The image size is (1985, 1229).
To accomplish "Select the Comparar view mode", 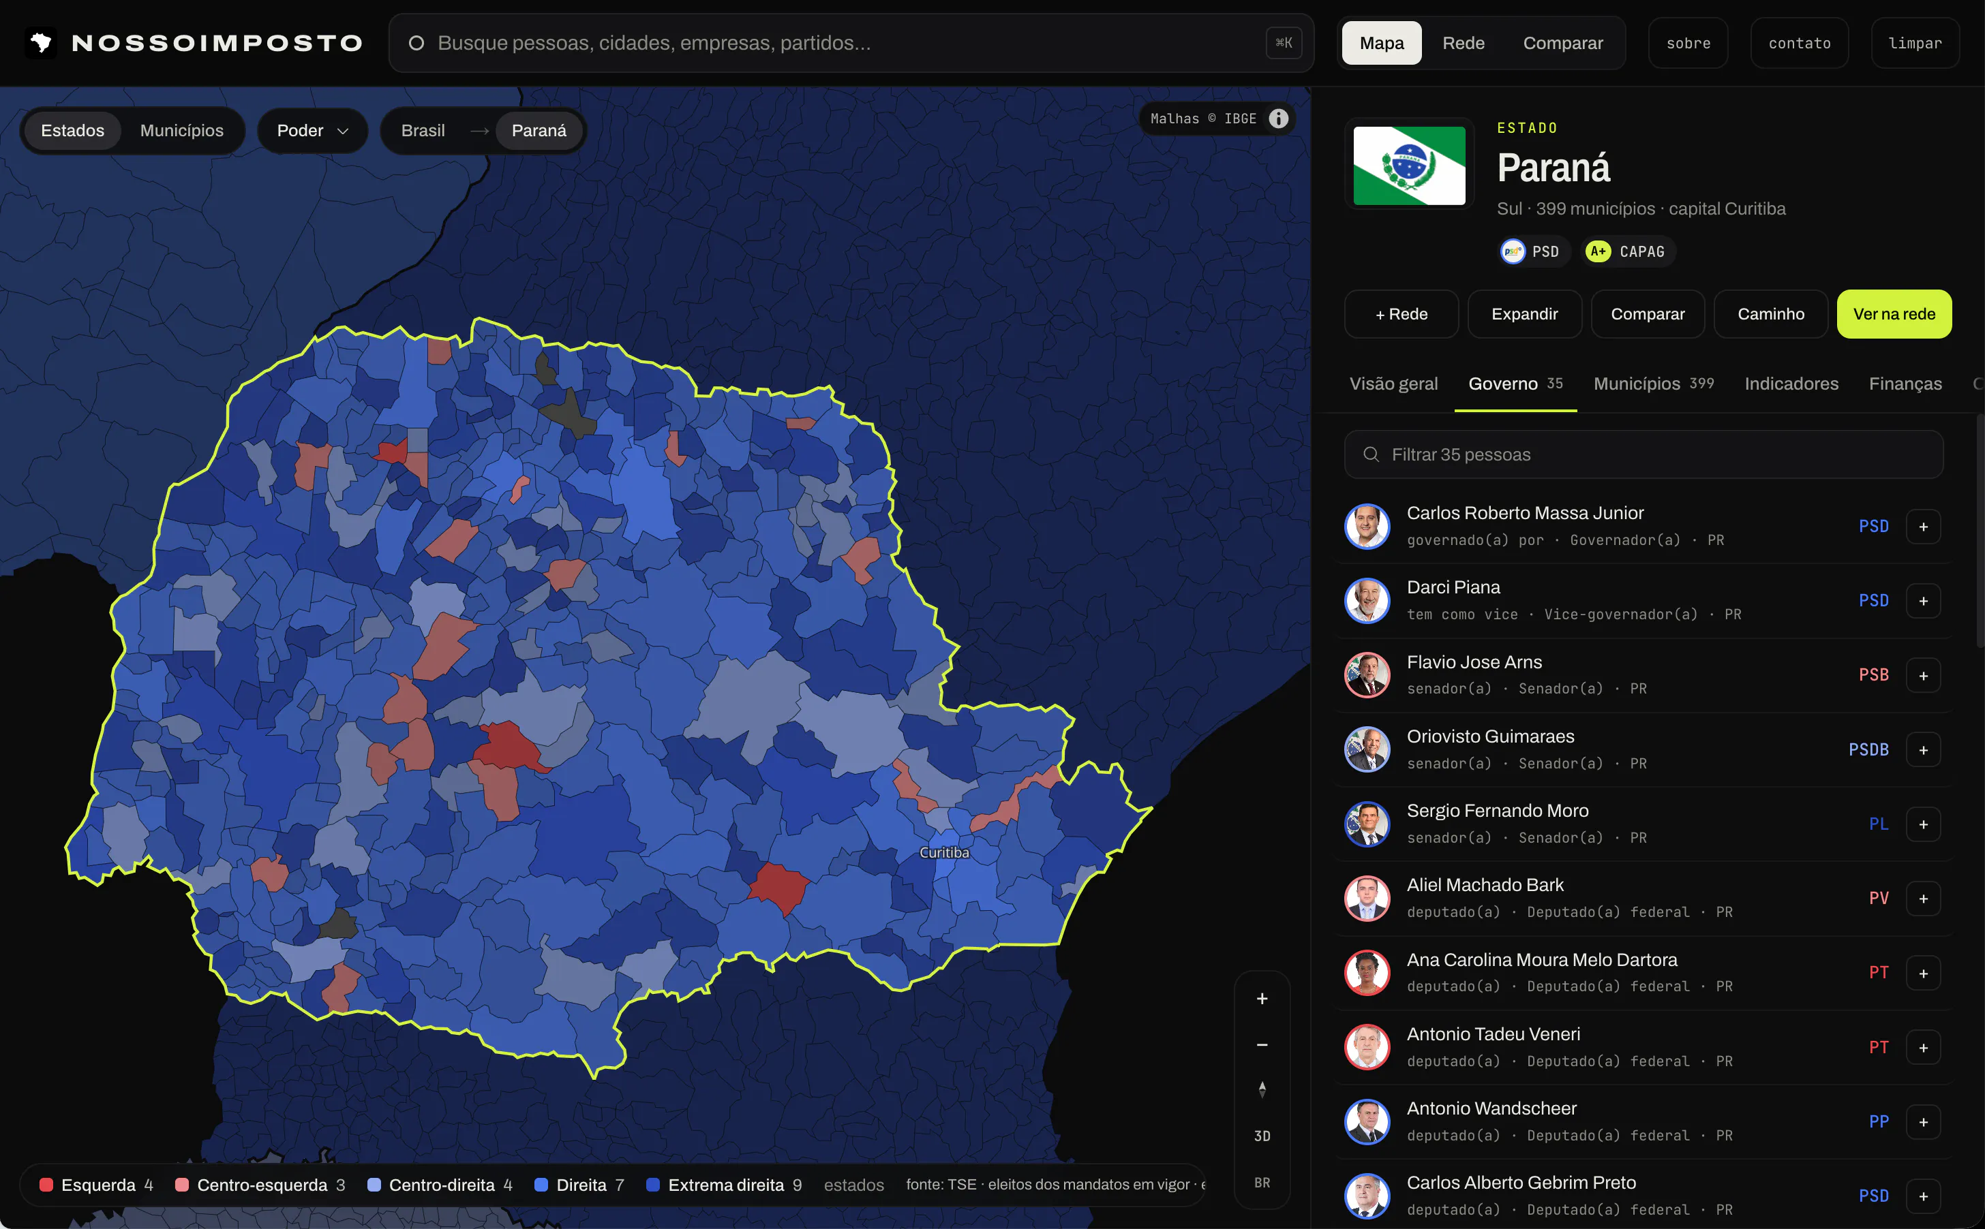I will [x=1563, y=43].
